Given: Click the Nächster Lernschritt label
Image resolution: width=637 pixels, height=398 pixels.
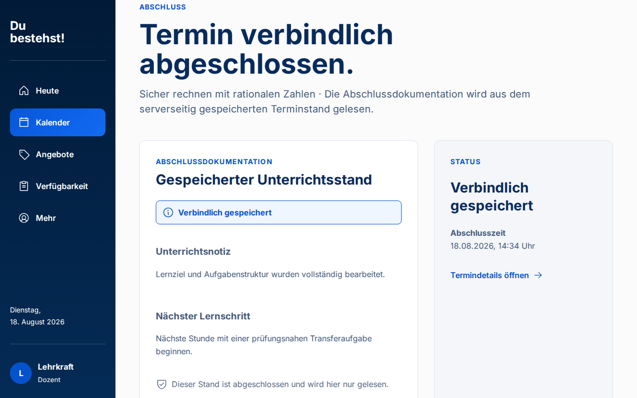Looking at the screenshot, I should [203, 316].
